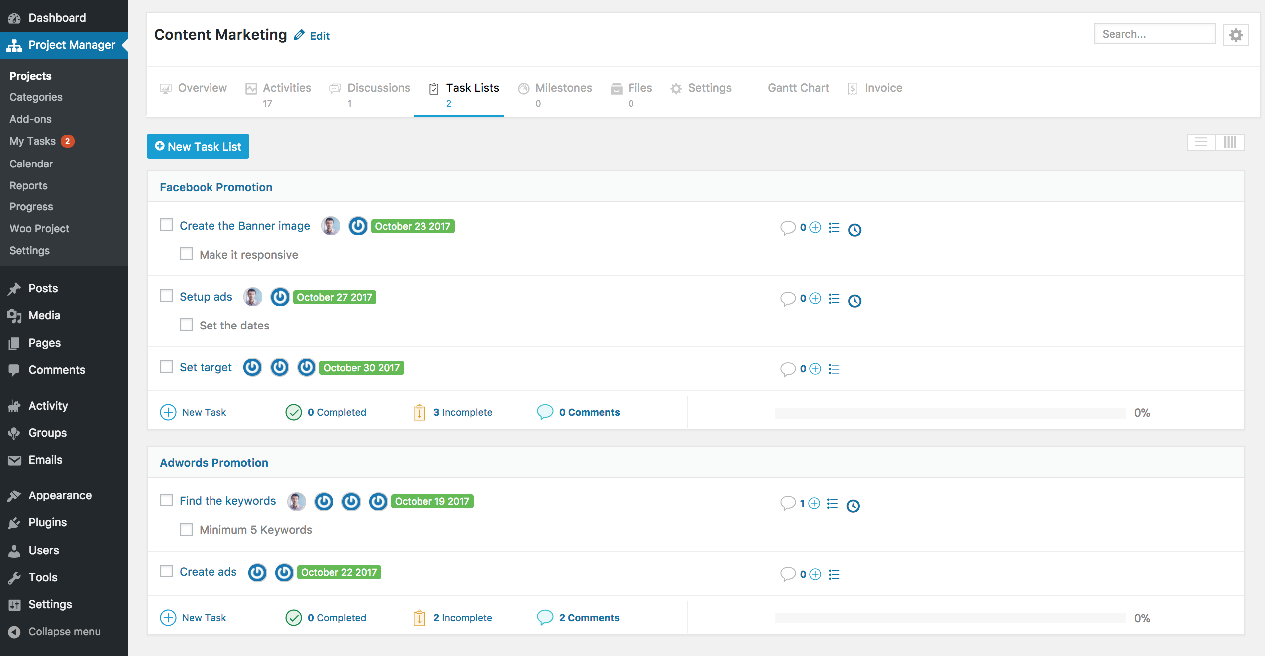Switch to kanban column view icon
This screenshot has width=1265, height=656.
pyautogui.click(x=1230, y=142)
